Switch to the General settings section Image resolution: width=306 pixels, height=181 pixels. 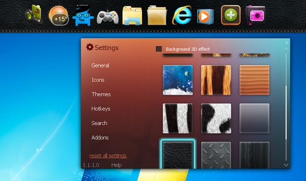click(100, 65)
